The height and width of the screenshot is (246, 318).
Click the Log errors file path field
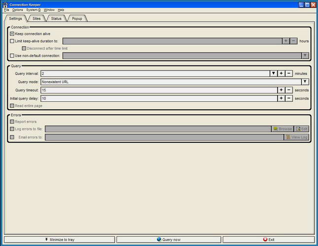coord(158,129)
